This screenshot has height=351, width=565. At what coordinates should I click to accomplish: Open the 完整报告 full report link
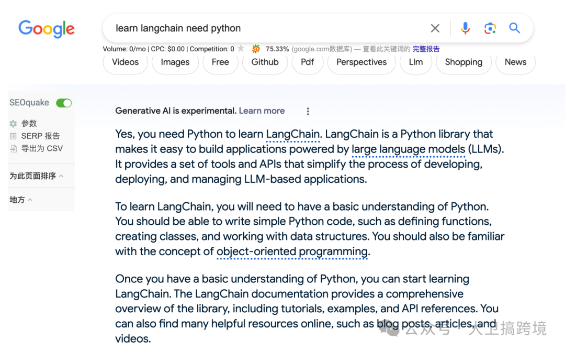click(426, 49)
